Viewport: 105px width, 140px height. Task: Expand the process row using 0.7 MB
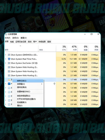6,84
